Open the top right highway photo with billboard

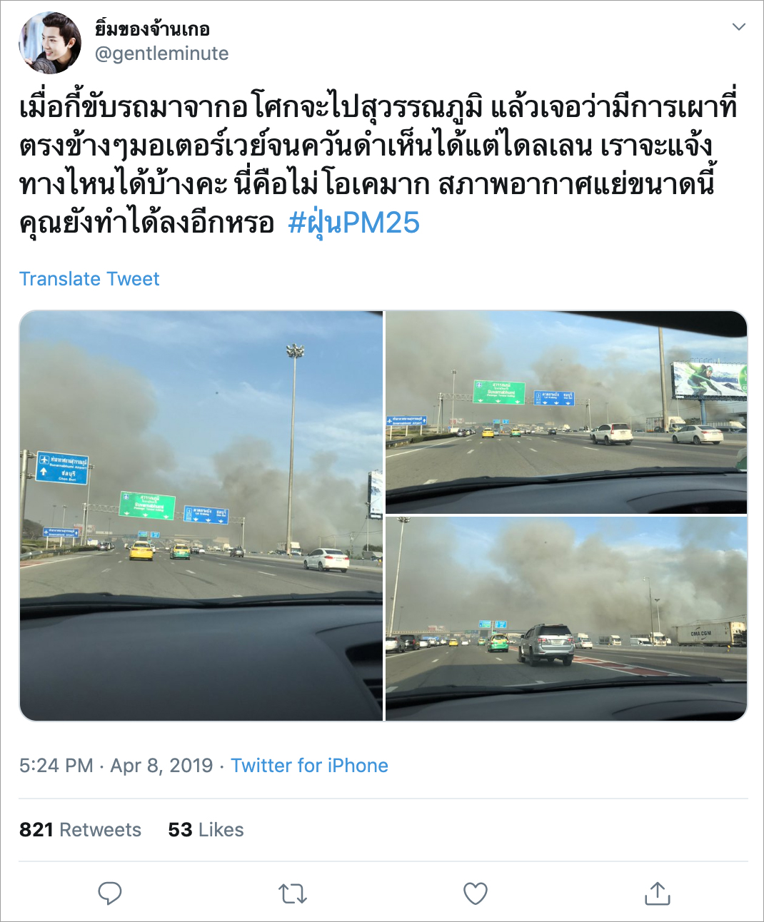(566, 412)
